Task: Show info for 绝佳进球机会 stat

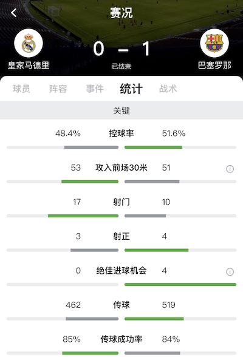Action: [x=230, y=271]
